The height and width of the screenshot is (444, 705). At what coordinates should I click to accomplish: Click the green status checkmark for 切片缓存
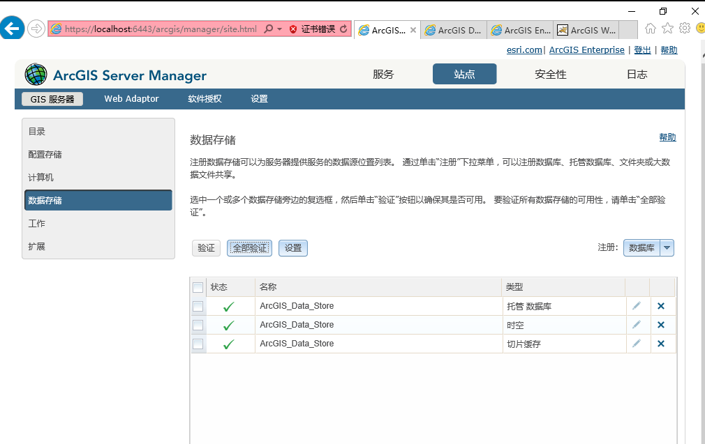click(x=229, y=344)
